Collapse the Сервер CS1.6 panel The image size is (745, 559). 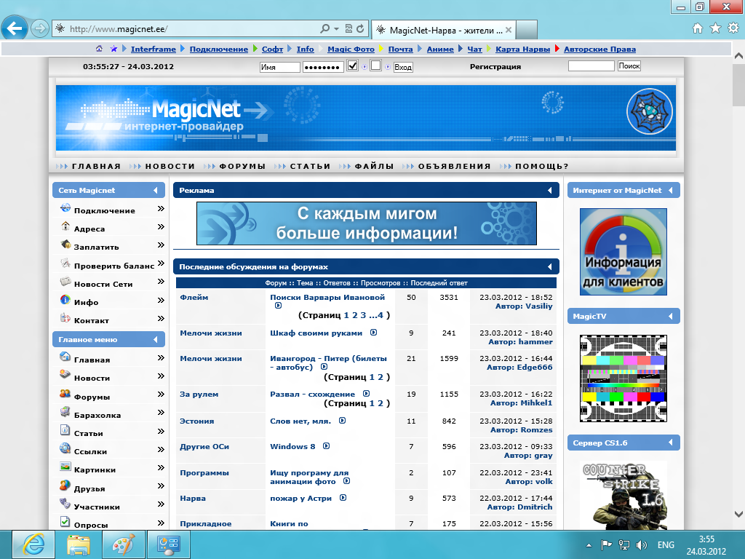coord(670,443)
